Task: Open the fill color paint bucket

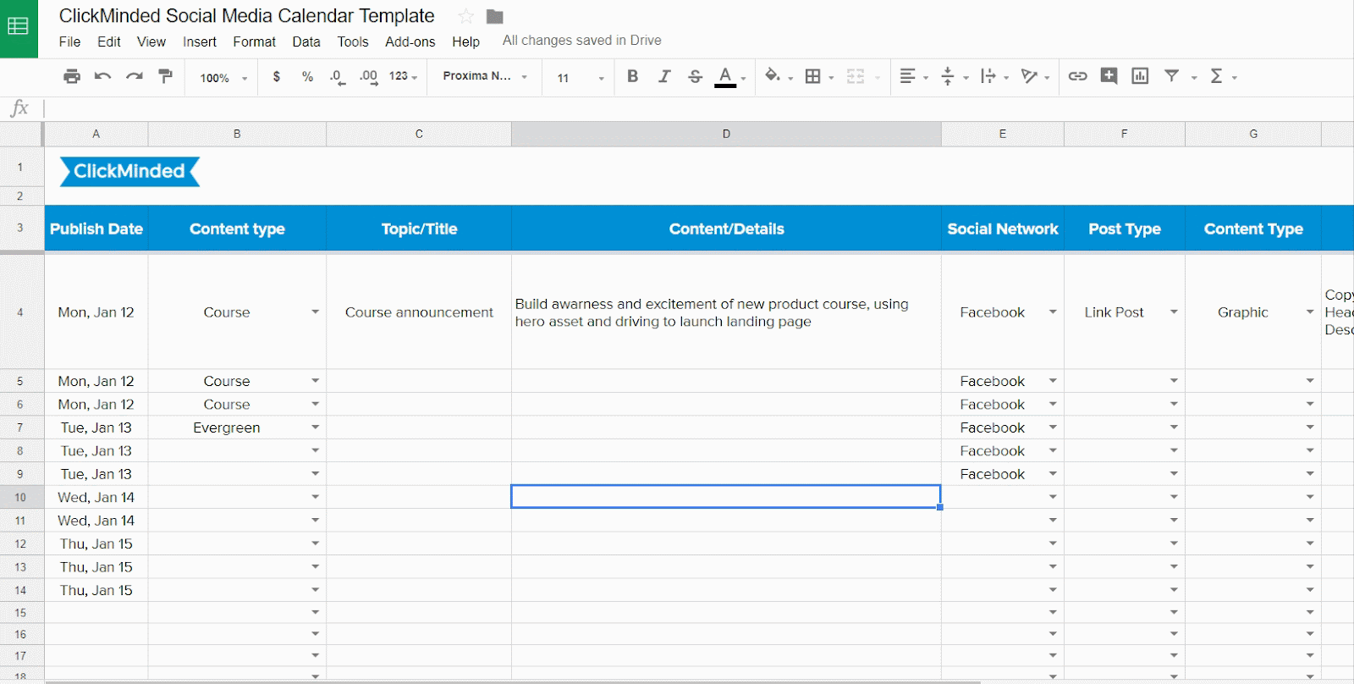Action: point(772,76)
